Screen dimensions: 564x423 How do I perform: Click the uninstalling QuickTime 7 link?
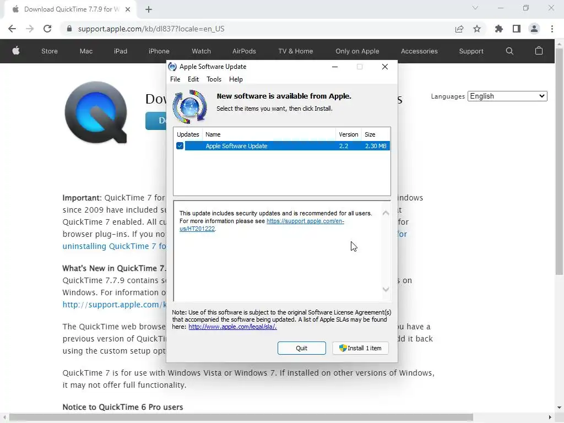click(x=114, y=246)
